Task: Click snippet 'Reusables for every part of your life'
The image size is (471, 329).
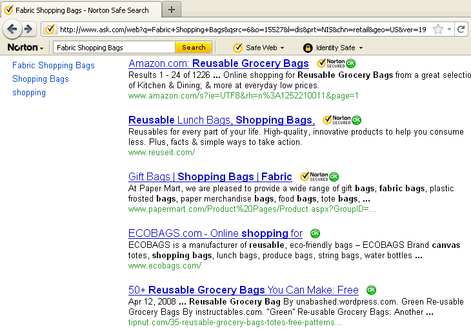Action: (195, 131)
